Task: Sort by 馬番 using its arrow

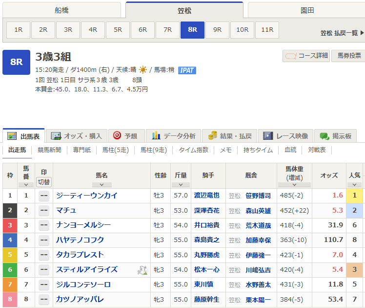Action: pos(26,185)
